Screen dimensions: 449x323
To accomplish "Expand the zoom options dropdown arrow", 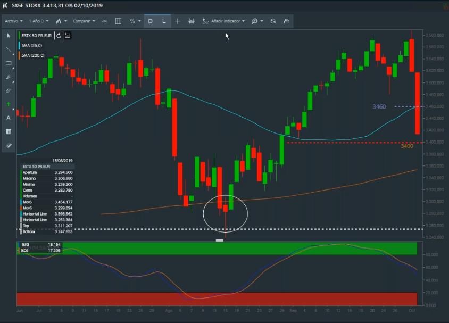I will 262,21.
